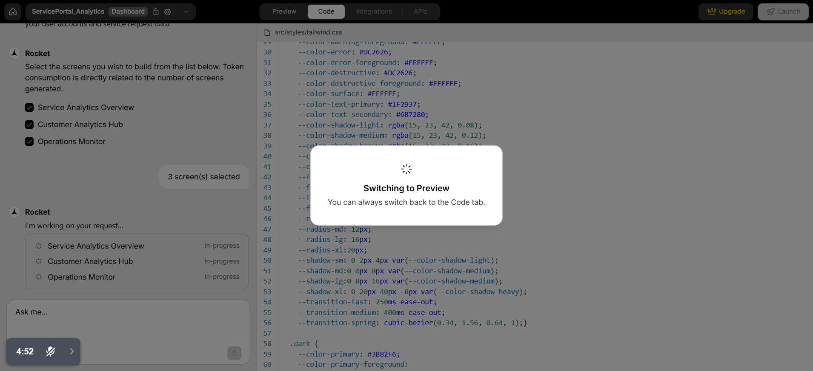
Task: Click spinner icon beside Customer Analytics Hub
Action: pos(39,261)
